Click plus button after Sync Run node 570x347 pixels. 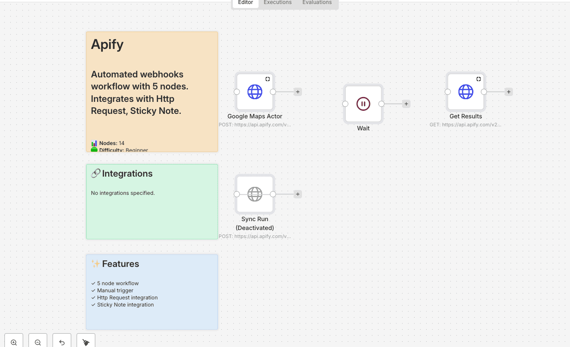pyautogui.click(x=298, y=194)
